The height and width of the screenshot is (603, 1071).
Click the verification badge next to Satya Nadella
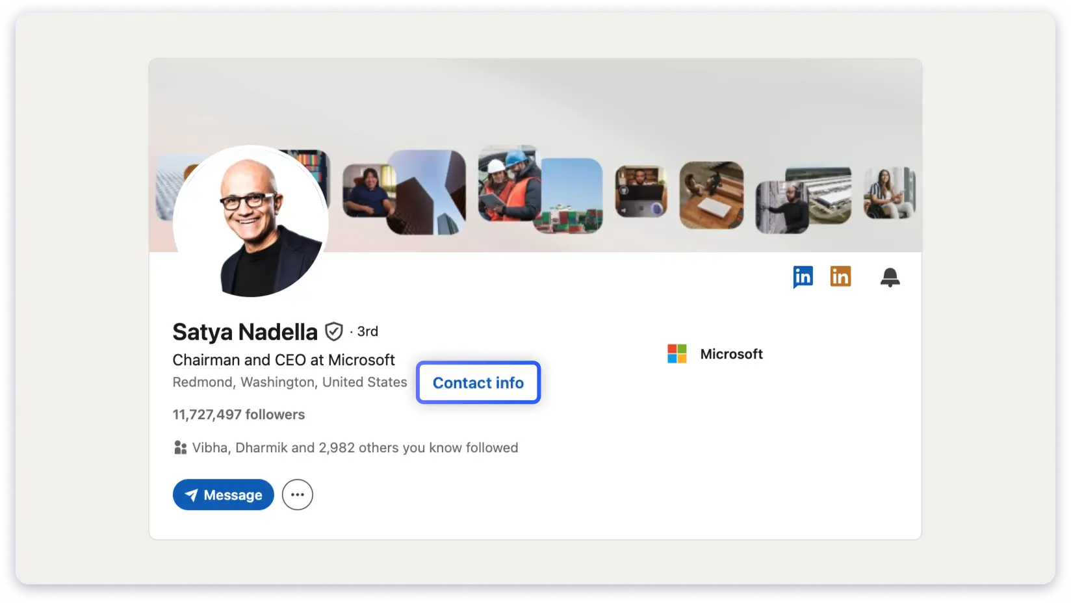pyautogui.click(x=333, y=331)
